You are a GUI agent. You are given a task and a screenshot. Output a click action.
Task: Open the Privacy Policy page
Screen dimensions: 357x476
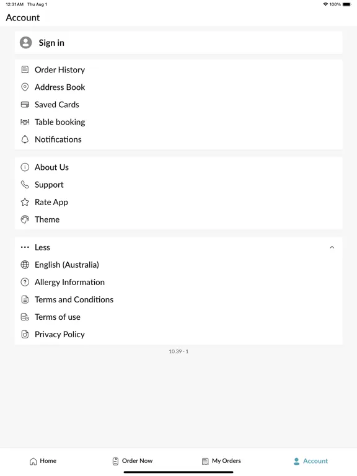[178, 335]
